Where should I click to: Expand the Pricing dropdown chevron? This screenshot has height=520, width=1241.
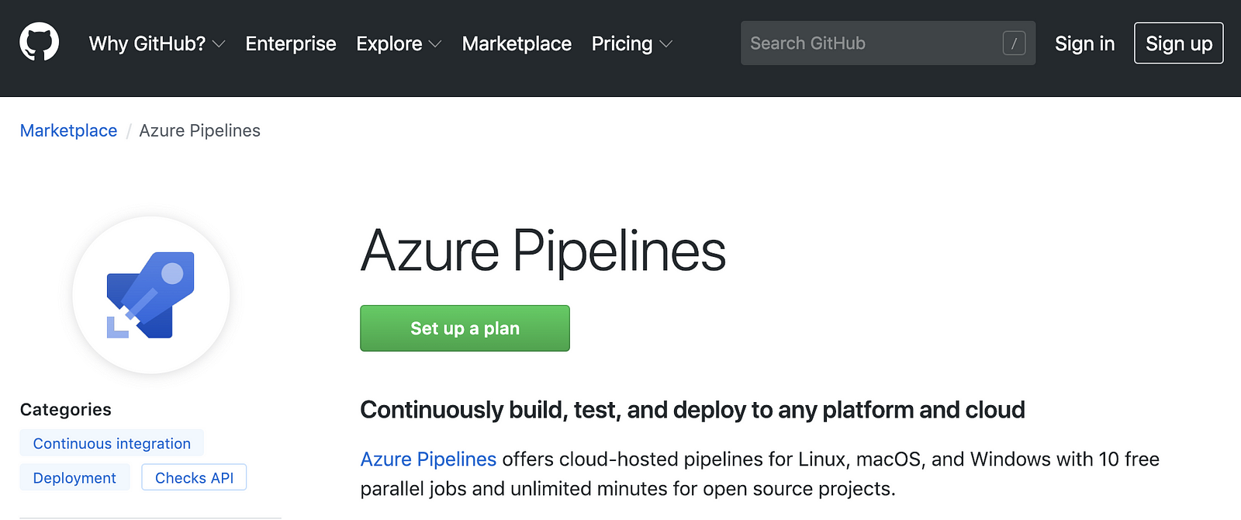pos(665,44)
